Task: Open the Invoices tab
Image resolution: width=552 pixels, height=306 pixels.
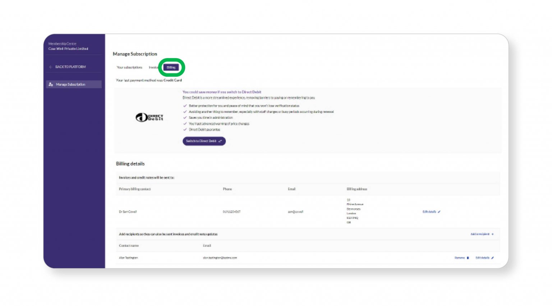Action: [x=154, y=67]
